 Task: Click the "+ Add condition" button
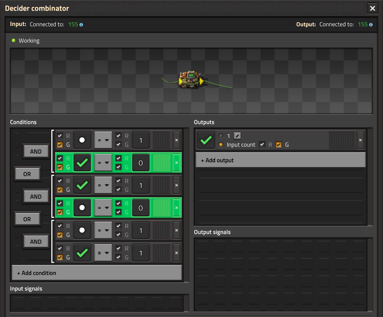[x=97, y=273]
